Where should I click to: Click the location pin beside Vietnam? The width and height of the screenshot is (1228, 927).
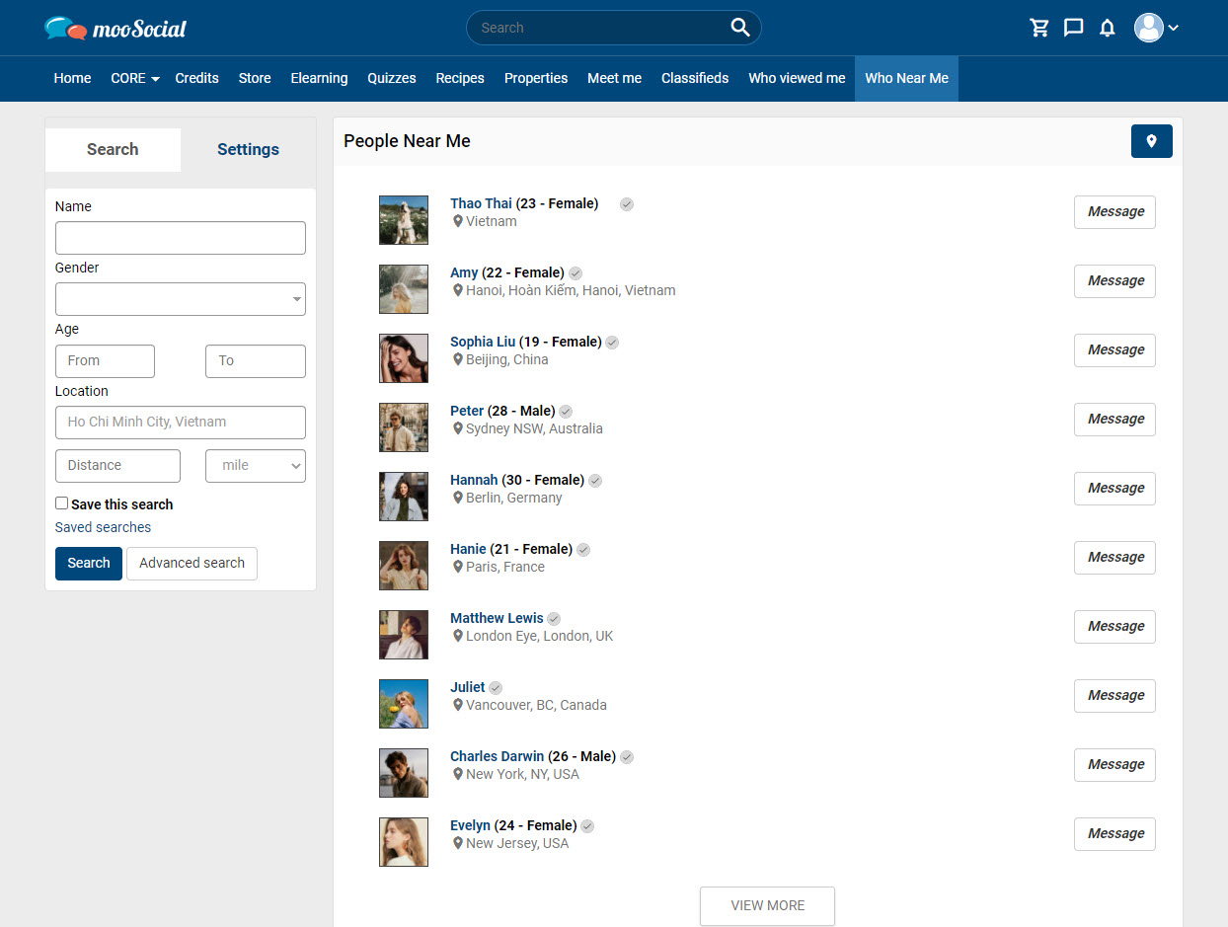(x=457, y=221)
